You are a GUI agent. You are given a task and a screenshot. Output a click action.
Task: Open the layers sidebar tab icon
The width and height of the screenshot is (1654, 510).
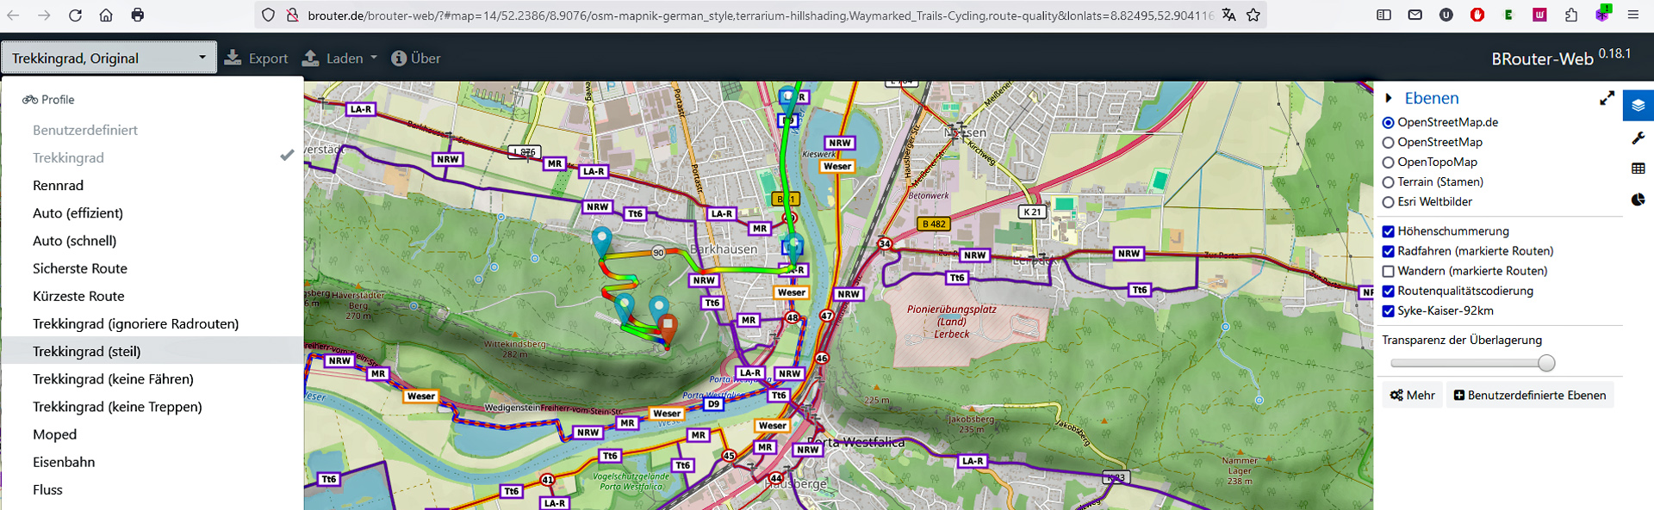coord(1638,106)
